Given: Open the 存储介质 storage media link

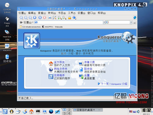Looking at the screenshot, I should 89,62.
